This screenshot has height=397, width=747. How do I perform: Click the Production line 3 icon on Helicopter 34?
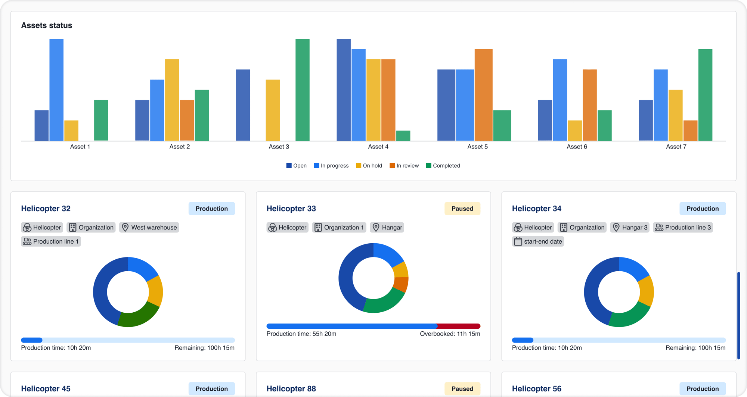(x=659, y=227)
